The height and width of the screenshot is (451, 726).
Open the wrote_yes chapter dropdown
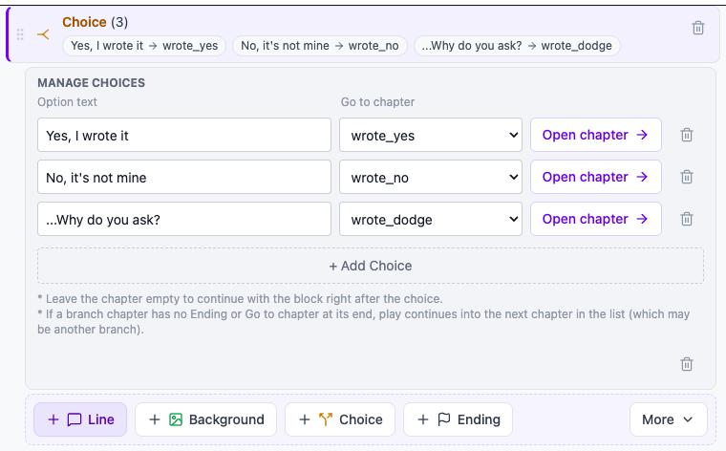431,135
